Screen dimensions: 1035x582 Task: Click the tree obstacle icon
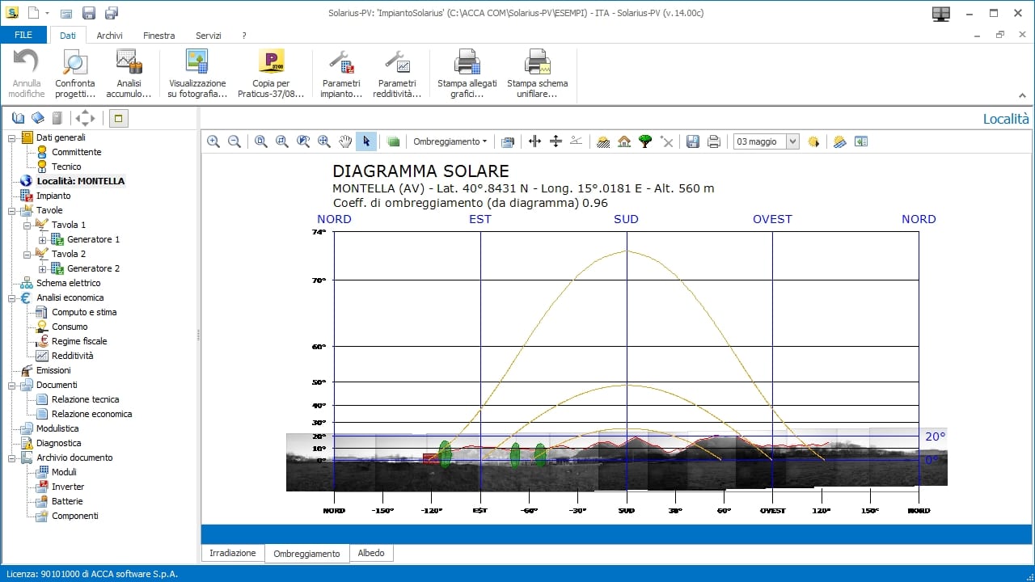click(645, 141)
